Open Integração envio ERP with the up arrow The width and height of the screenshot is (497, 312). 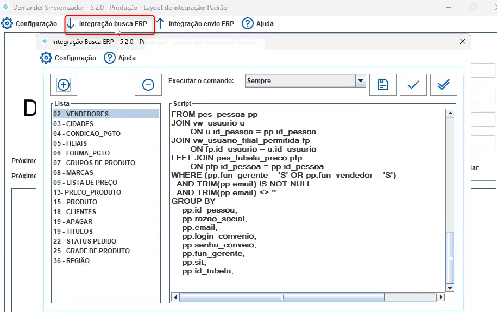coord(160,24)
